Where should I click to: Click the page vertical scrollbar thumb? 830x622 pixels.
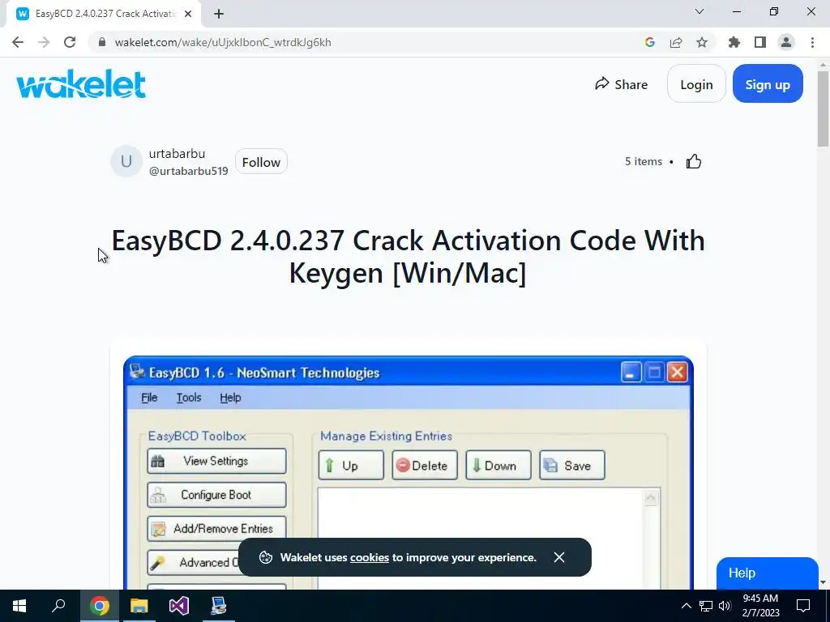(x=823, y=109)
